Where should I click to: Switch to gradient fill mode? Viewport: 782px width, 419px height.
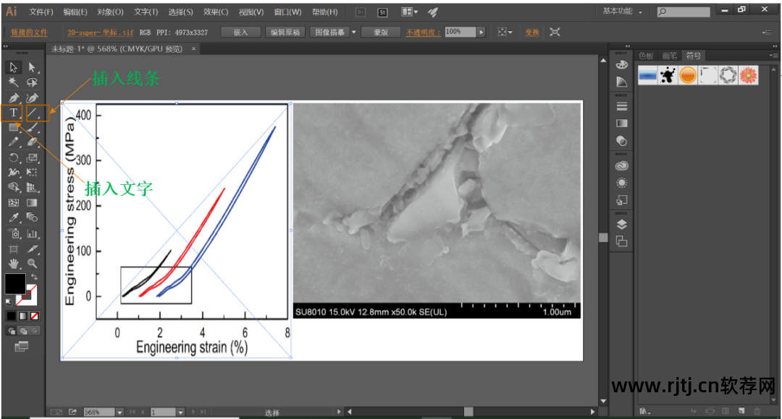click(22, 316)
